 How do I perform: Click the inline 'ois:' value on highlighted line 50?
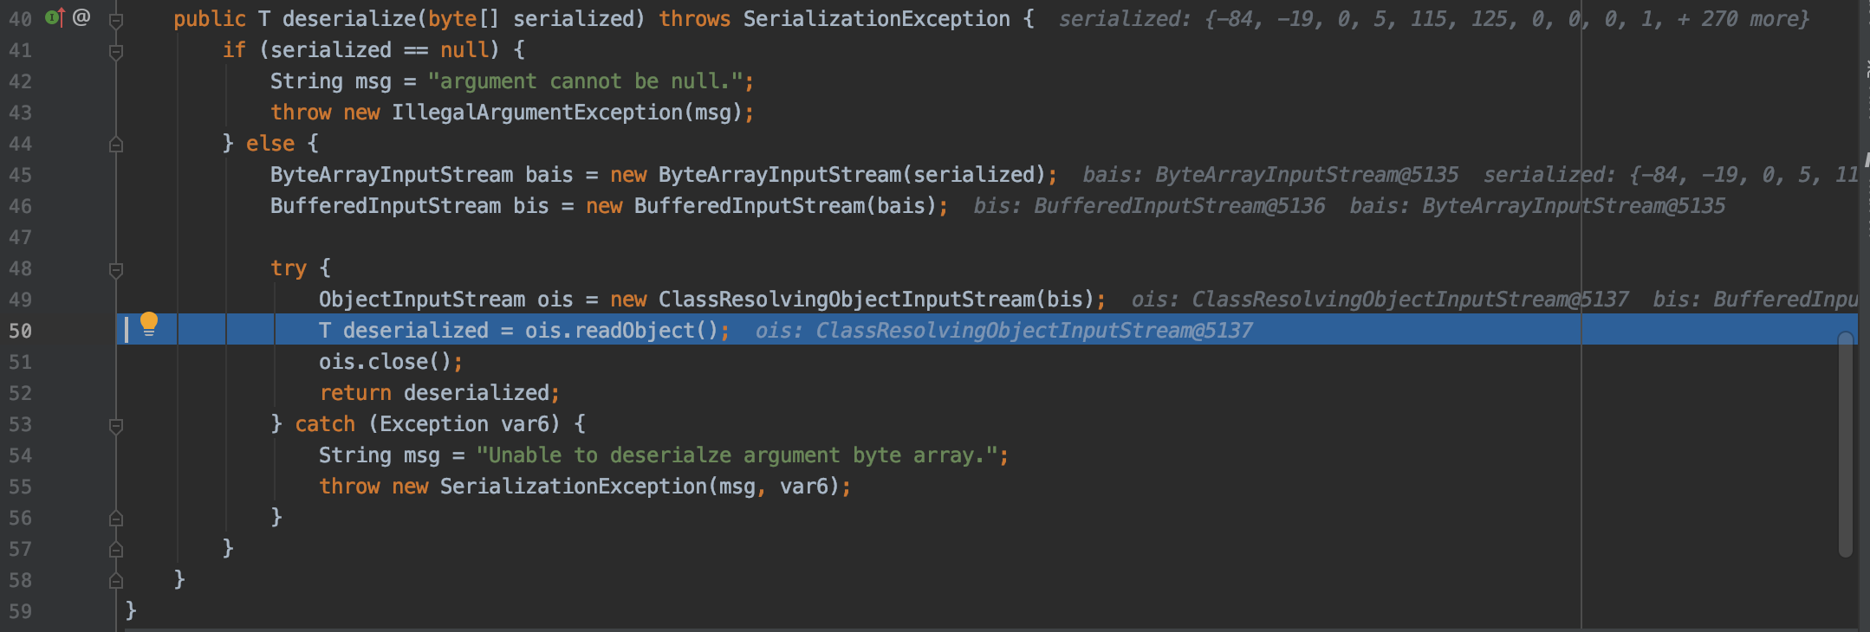(x=1004, y=331)
